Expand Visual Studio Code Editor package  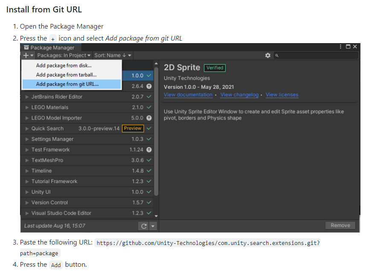(x=27, y=213)
